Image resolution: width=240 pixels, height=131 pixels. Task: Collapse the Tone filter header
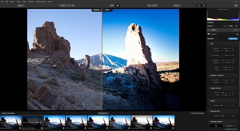coord(223,44)
